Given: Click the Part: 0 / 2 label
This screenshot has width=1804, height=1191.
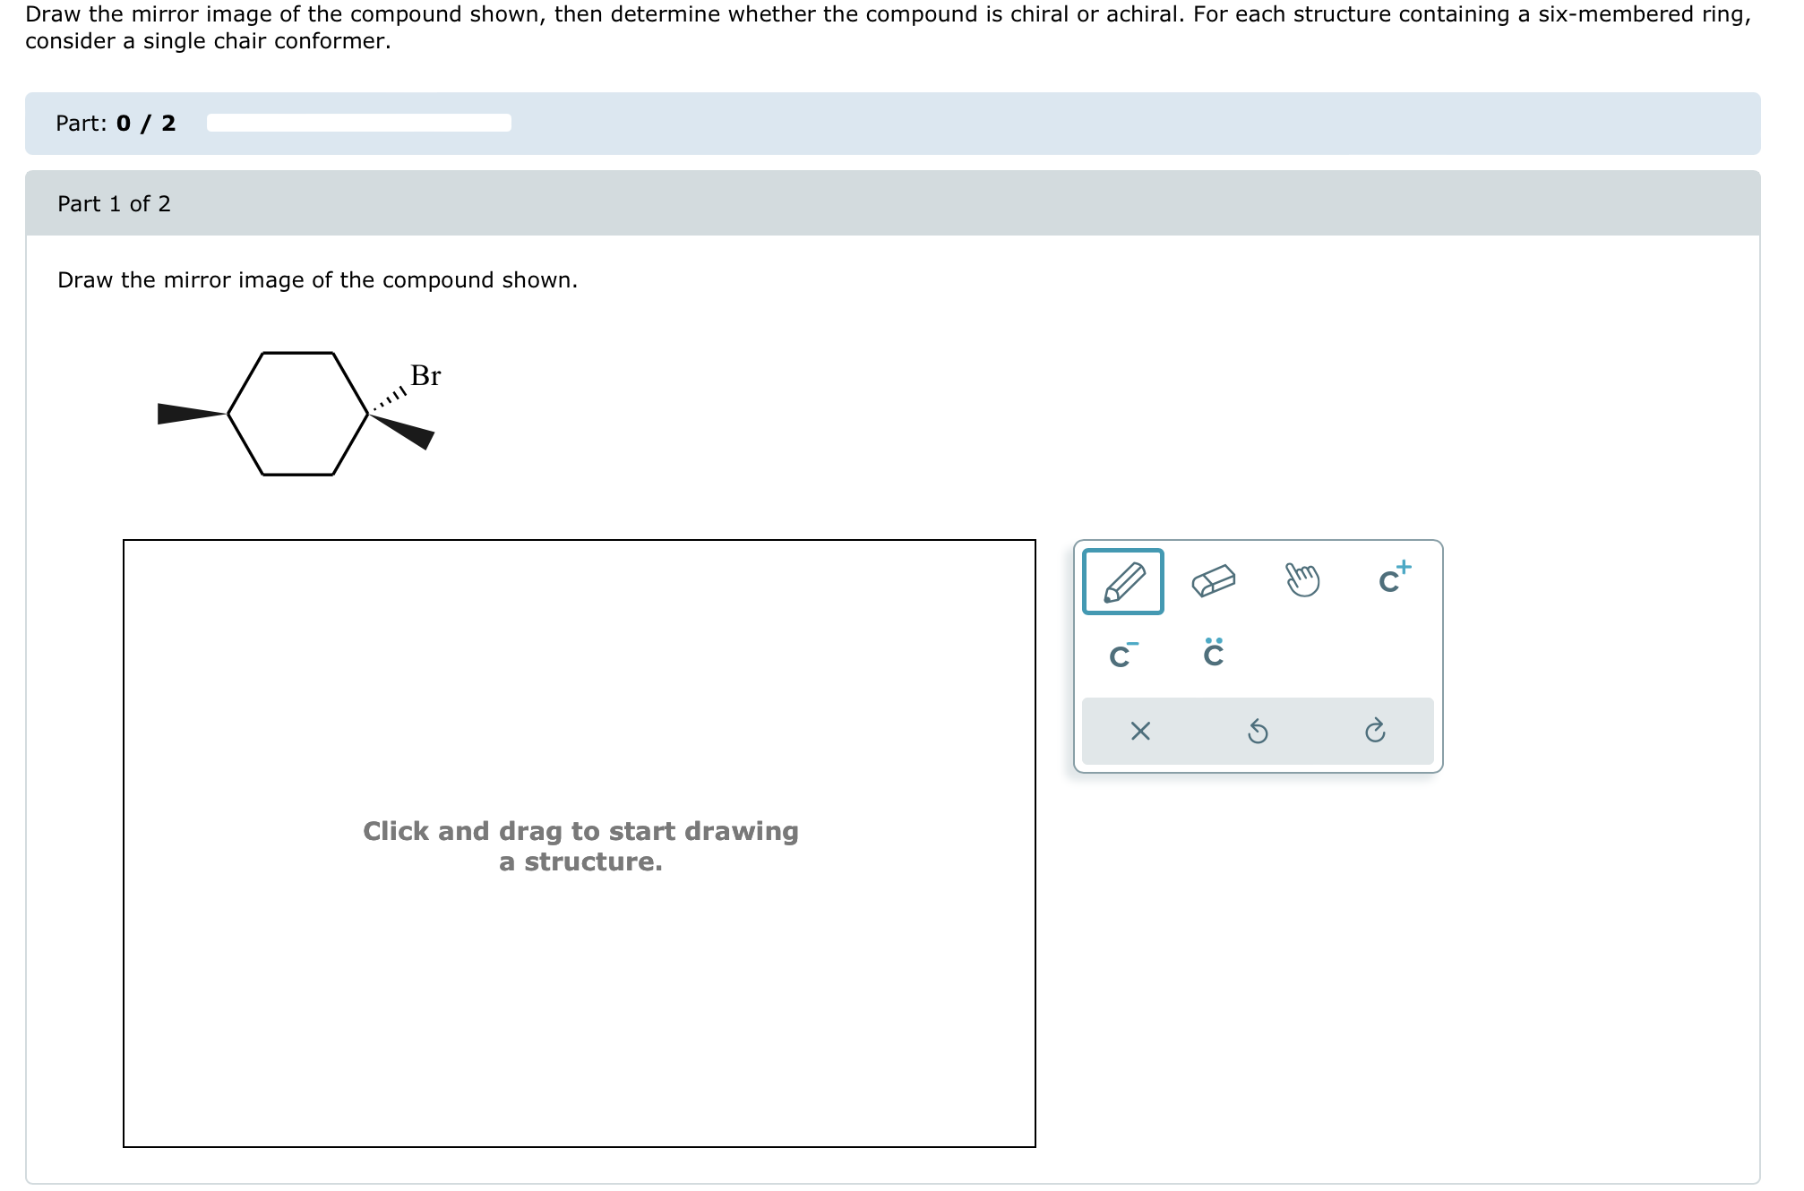Looking at the screenshot, I should pos(115,123).
